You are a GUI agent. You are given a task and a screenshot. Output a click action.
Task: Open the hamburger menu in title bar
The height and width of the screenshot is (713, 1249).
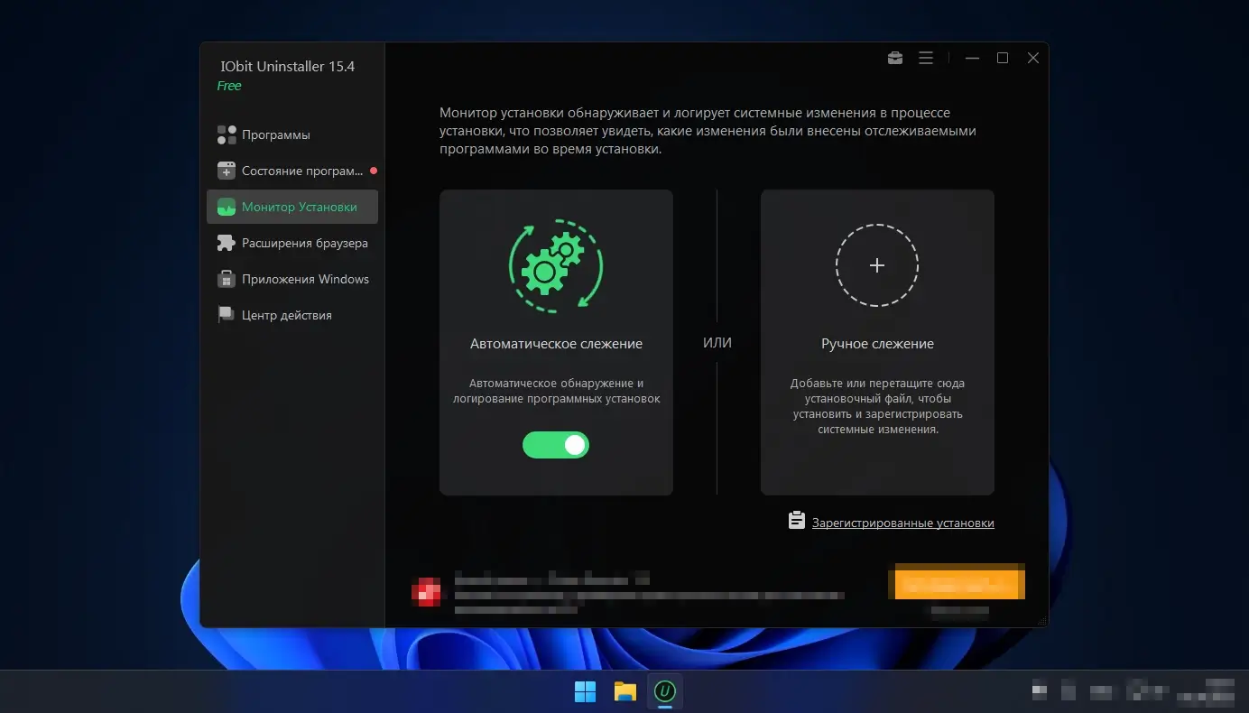point(926,58)
